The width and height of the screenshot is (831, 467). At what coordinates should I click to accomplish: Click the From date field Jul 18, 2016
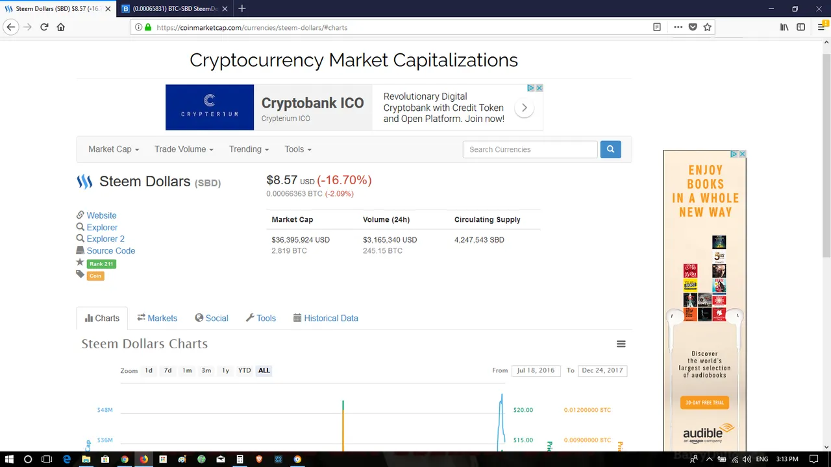point(536,370)
